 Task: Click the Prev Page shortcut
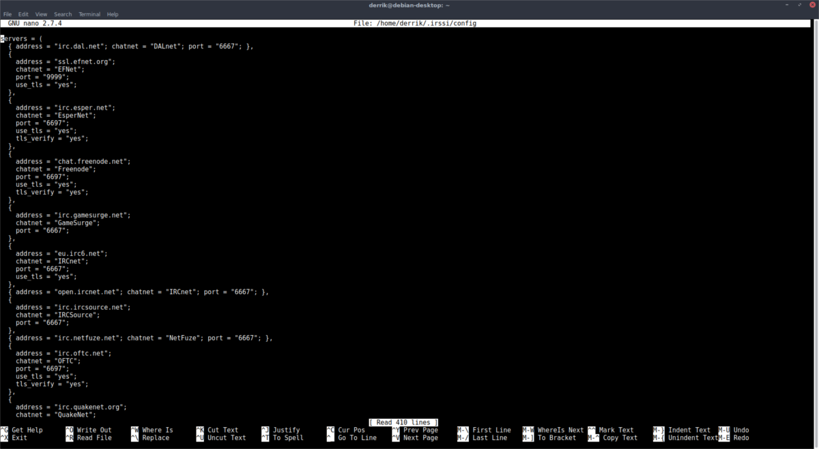pos(414,430)
